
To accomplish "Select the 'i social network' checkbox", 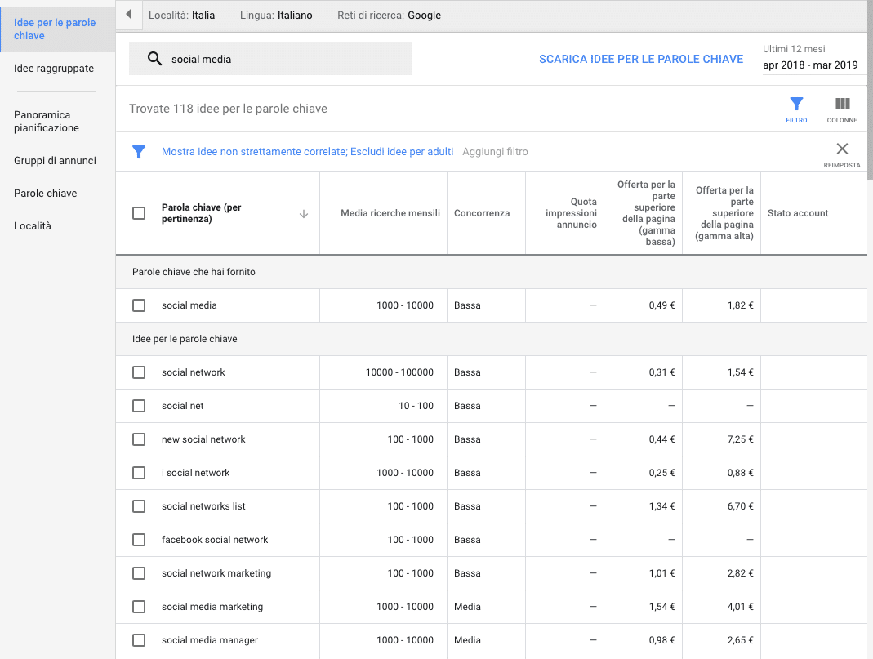I will click(x=139, y=473).
